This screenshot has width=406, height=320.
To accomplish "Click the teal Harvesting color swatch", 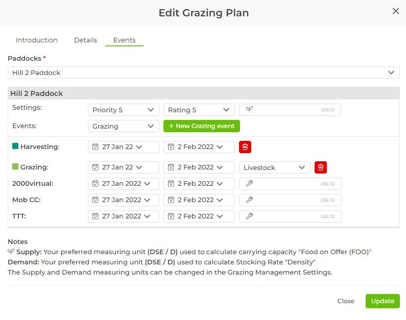I will (15, 146).
